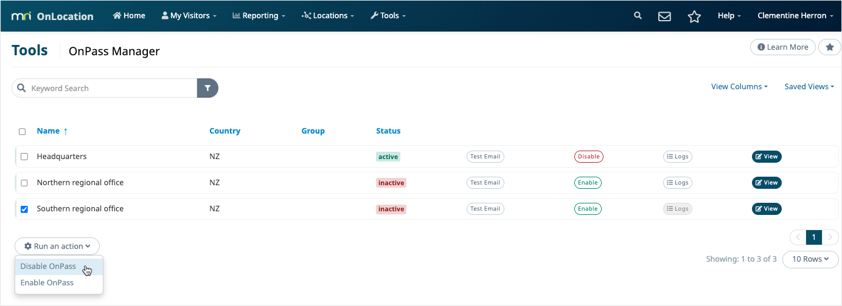
Task: Click Disable button for Headquarters
Action: 588,157
